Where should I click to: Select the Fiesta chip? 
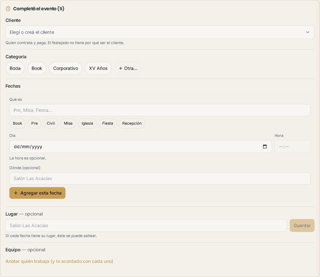click(108, 123)
